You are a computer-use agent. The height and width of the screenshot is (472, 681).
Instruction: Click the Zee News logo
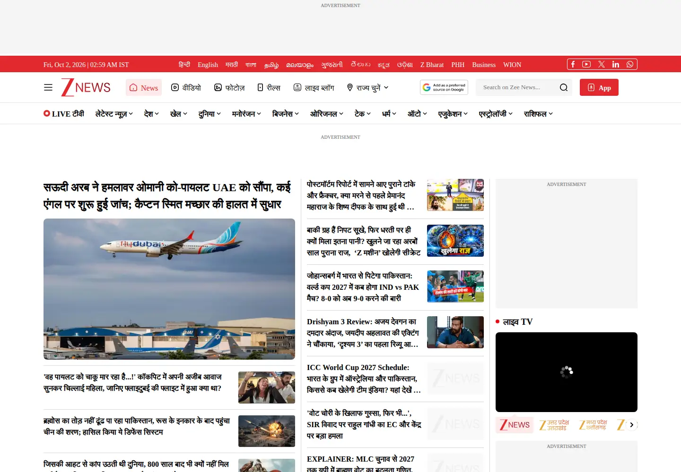[x=86, y=87]
